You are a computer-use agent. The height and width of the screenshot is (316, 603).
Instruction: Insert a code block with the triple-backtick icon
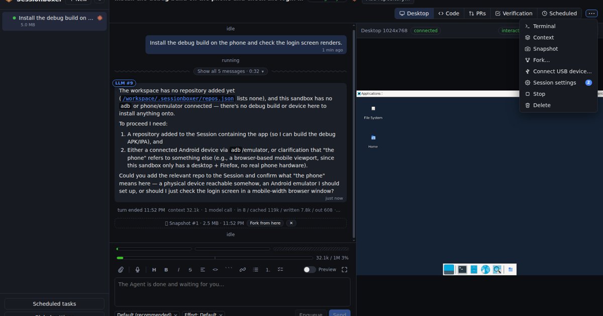[229, 270]
